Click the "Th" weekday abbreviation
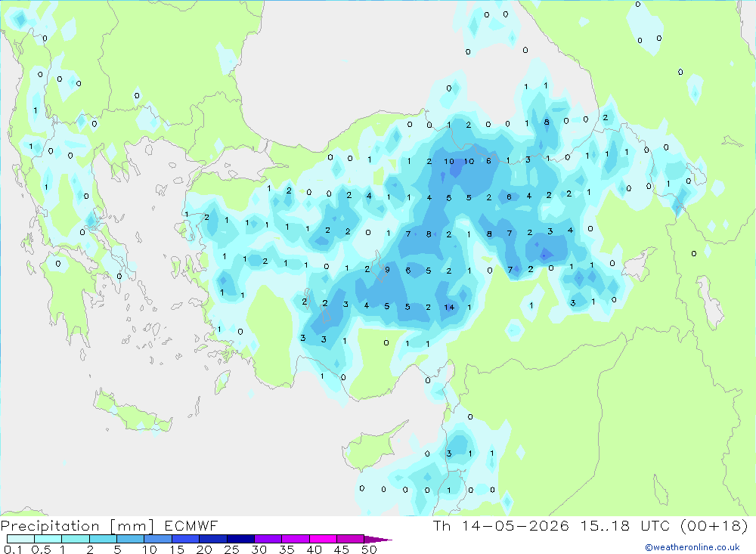 click(x=442, y=525)
